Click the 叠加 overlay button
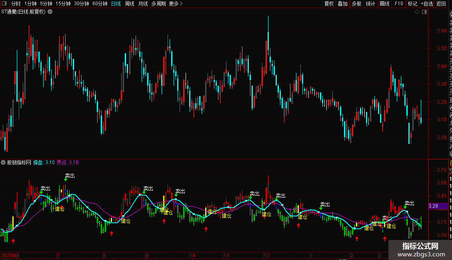This screenshot has width=452, height=260. tap(343, 4)
